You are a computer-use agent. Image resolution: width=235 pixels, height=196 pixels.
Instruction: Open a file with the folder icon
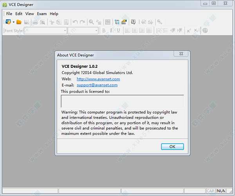coord(19,22)
